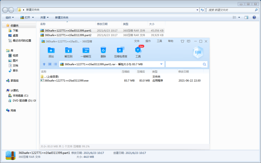The width and height of the screenshot is (261, 163).
Task: Click the 添加 (Add) toolbar icon
Action: coord(51,50)
